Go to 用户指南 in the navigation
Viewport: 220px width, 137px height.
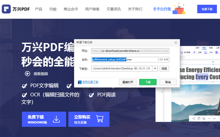point(92,9)
